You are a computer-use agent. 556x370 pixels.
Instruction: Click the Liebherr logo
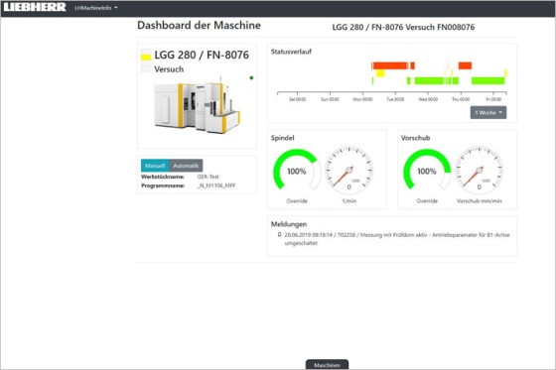click(x=35, y=7)
